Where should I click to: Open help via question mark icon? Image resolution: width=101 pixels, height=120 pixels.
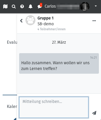(x=22, y=7)
